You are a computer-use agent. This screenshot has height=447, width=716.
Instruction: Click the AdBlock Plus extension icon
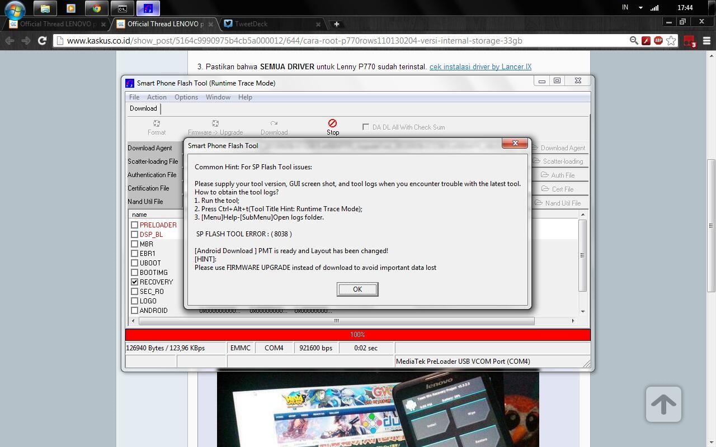tap(658, 40)
